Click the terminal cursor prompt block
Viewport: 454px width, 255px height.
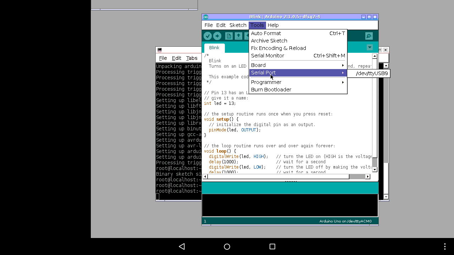point(157,197)
